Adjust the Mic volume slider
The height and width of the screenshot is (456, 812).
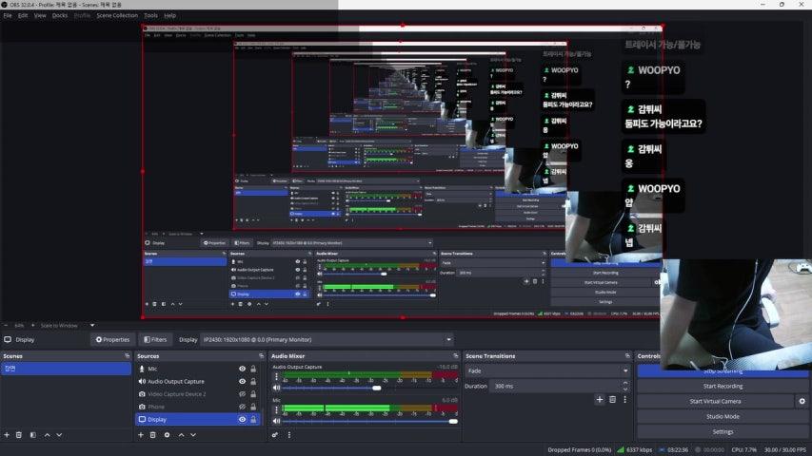[453, 421]
